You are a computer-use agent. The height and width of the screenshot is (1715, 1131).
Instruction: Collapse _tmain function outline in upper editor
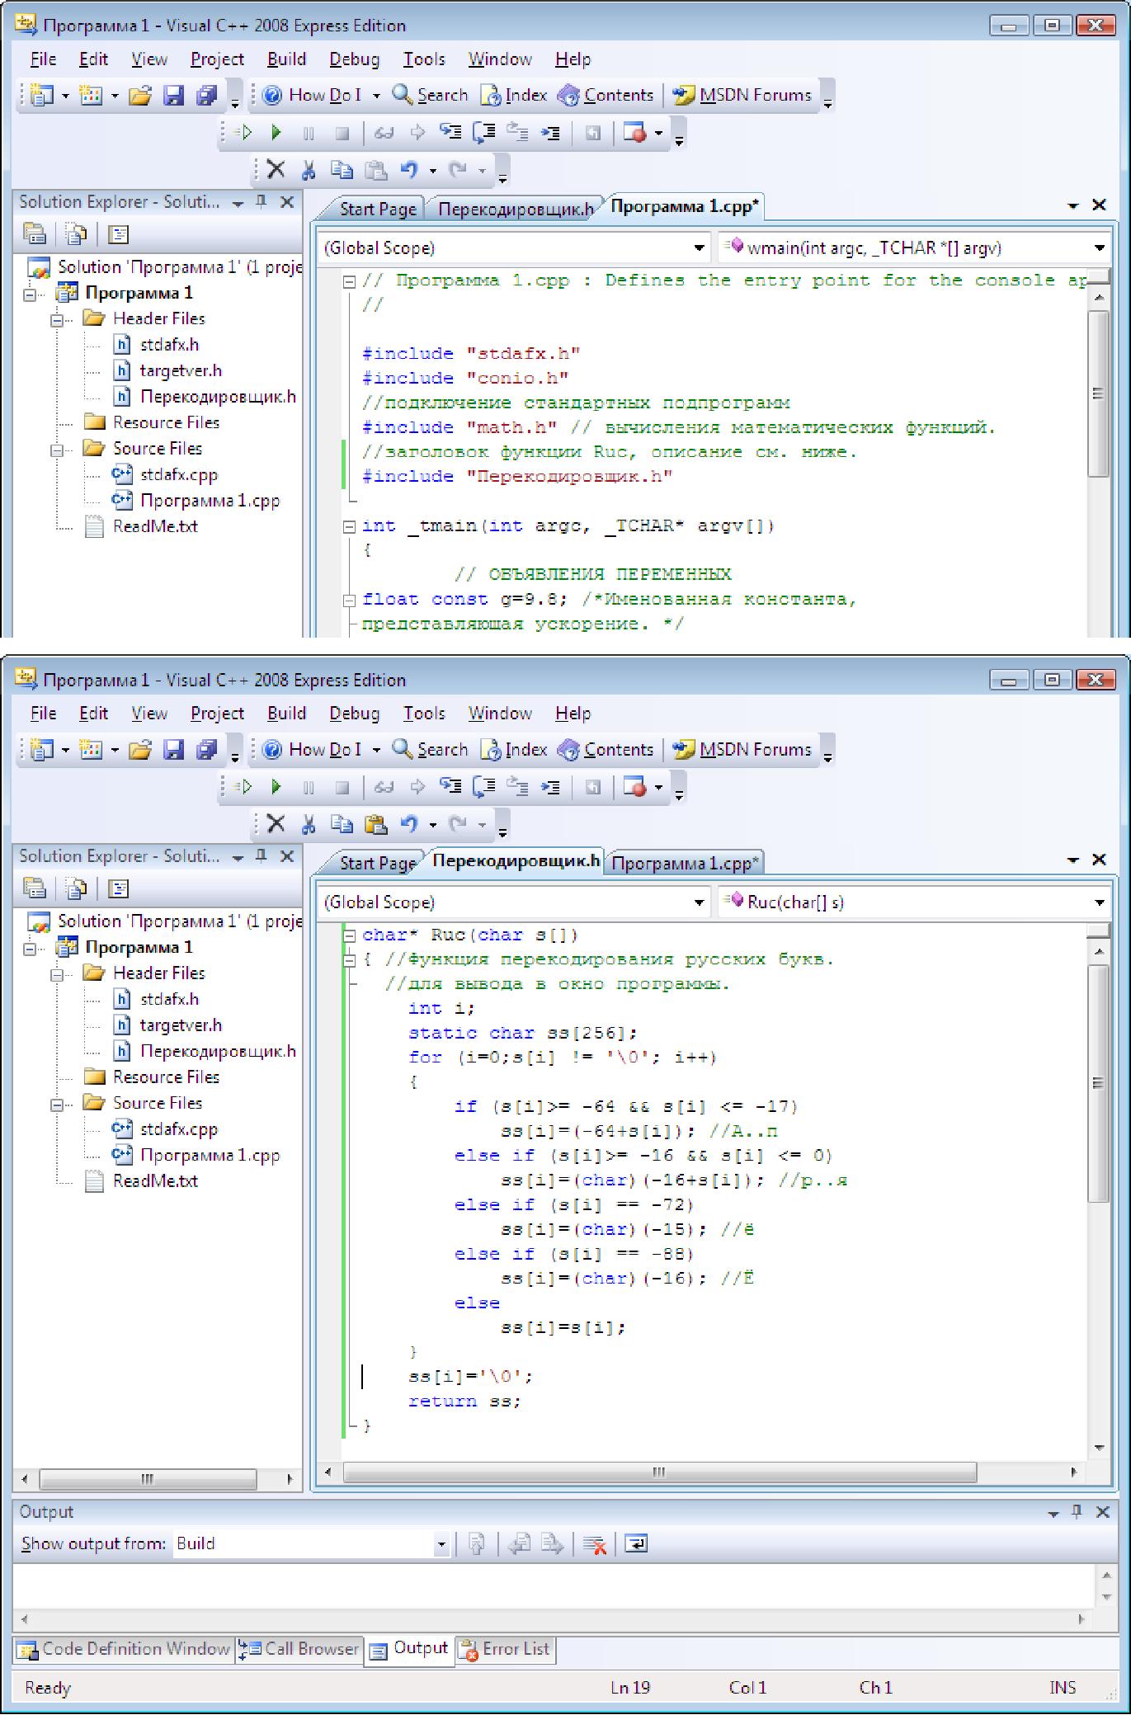pyautogui.click(x=349, y=526)
